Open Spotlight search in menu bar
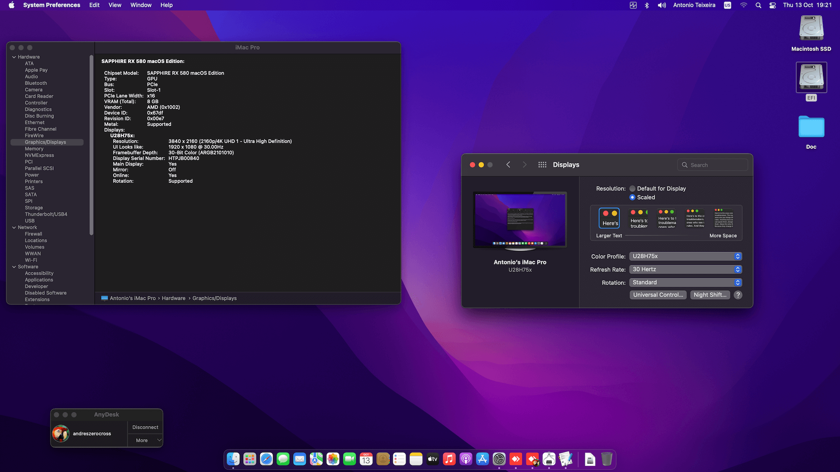Image resolution: width=840 pixels, height=472 pixels. click(758, 5)
